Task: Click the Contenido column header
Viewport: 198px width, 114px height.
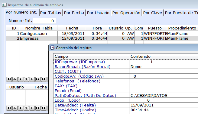Action: 164,57
